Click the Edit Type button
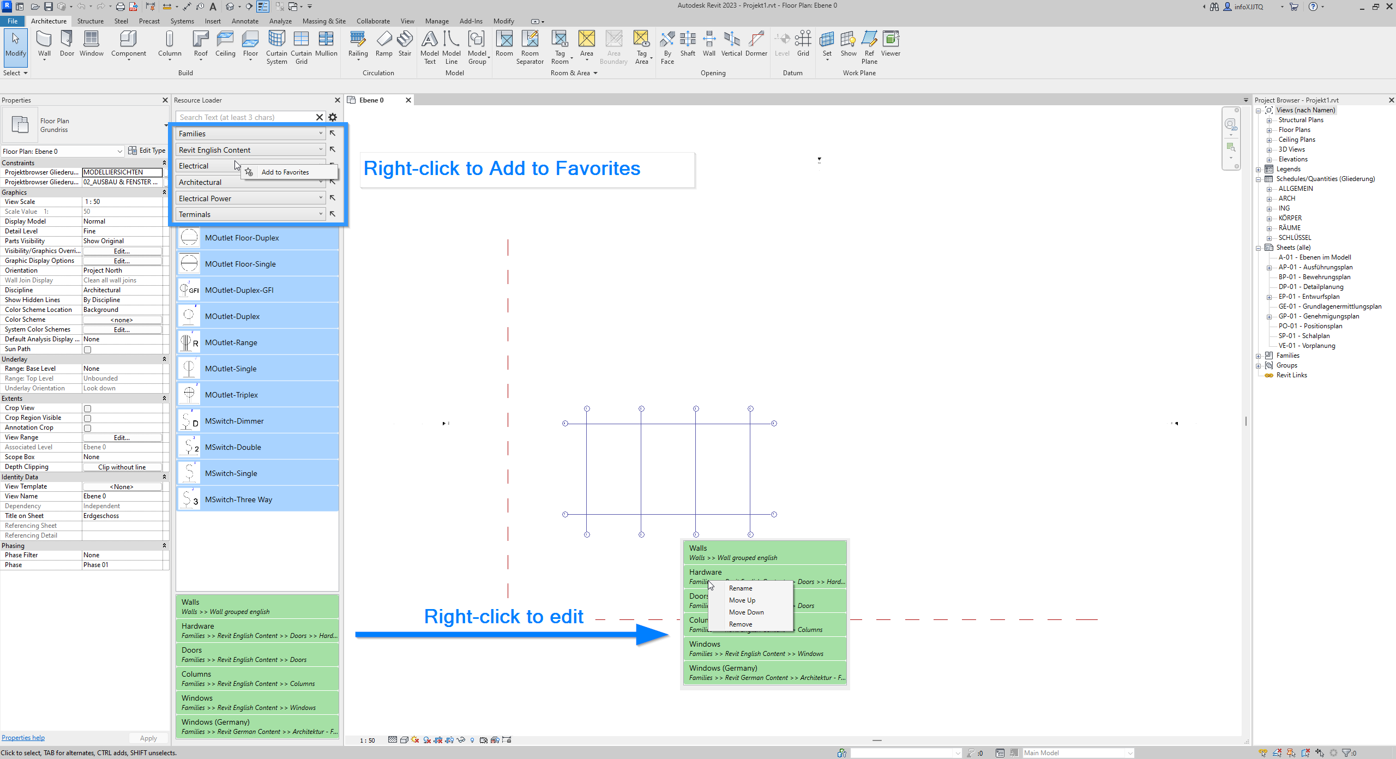Image resolution: width=1396 pixels, height=759 pixels. click(x=147, y=151)
